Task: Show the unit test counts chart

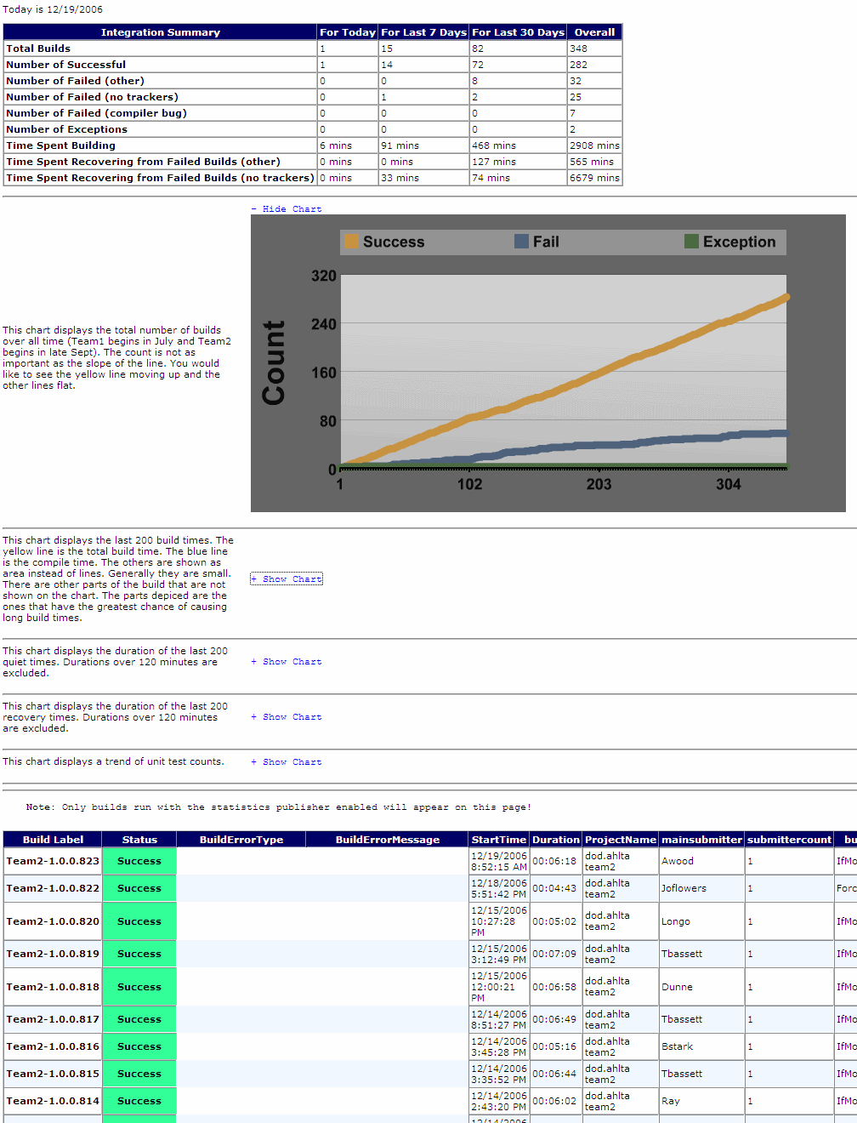Action: [x=287, y=762]
